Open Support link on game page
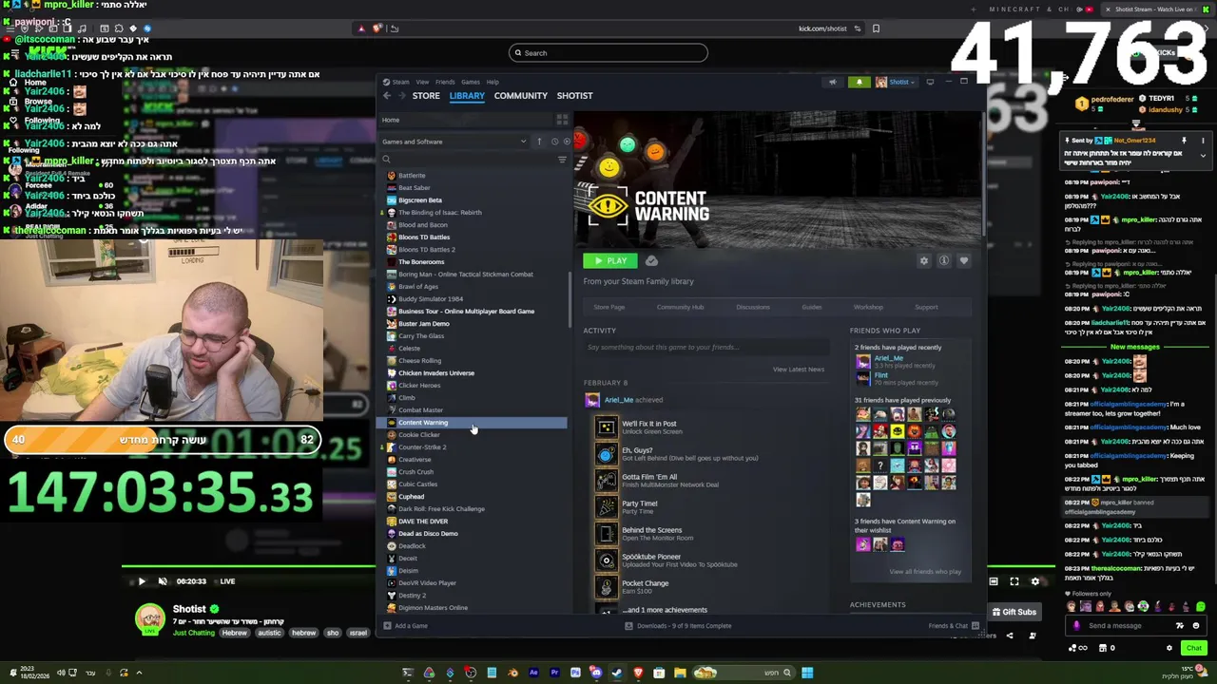The height and width of the screenshot is (684, 1217). pos(926,307)
